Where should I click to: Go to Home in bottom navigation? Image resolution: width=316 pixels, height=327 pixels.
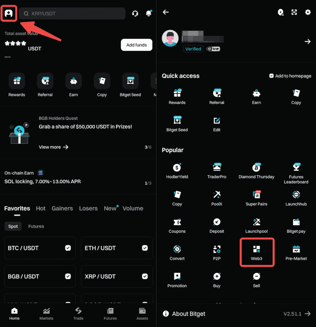tap(14, 314)
